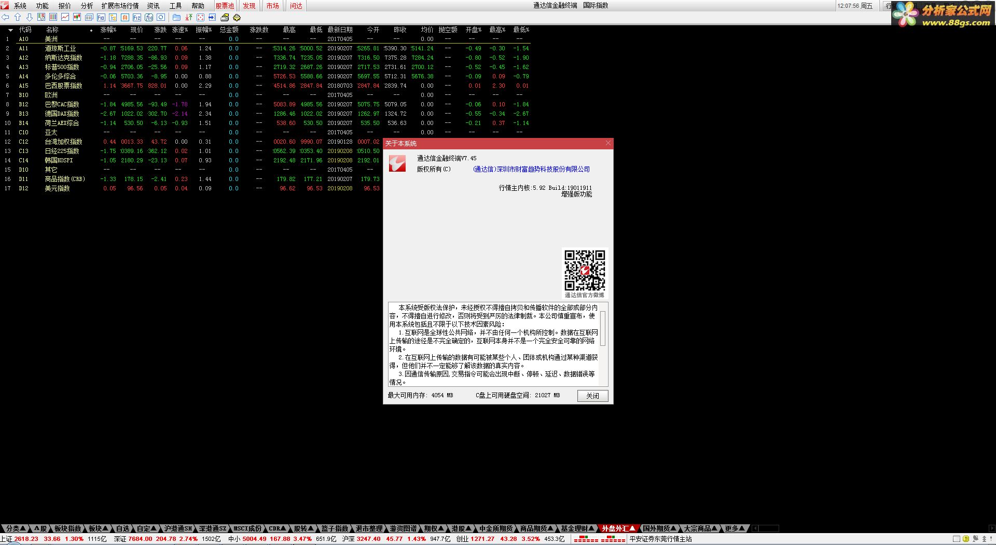Click the red dotted-square fullscreen icon
The height and width of the screenshot is (545, 996).
click(200, 17)
